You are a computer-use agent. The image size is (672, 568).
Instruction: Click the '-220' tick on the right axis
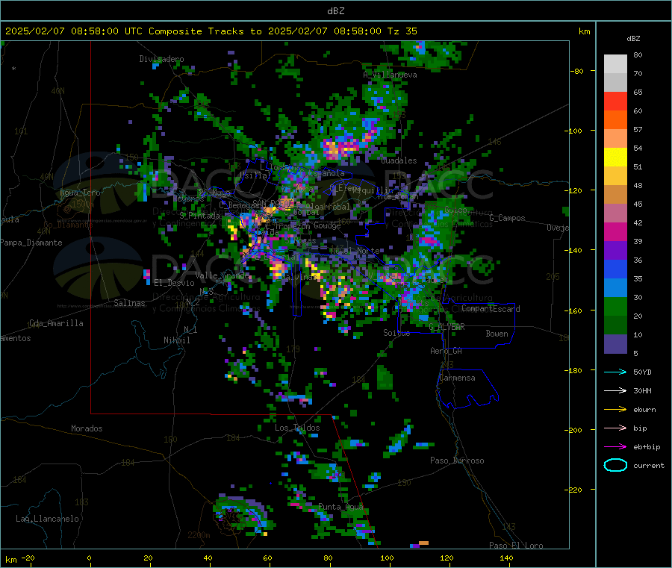pos(574,490)
